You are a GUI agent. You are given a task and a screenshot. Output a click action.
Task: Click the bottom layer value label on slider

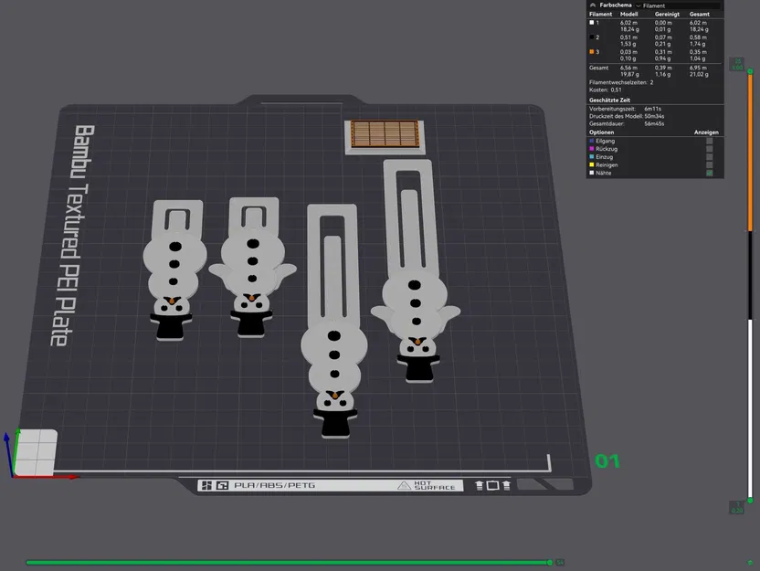tap(737, 507)
